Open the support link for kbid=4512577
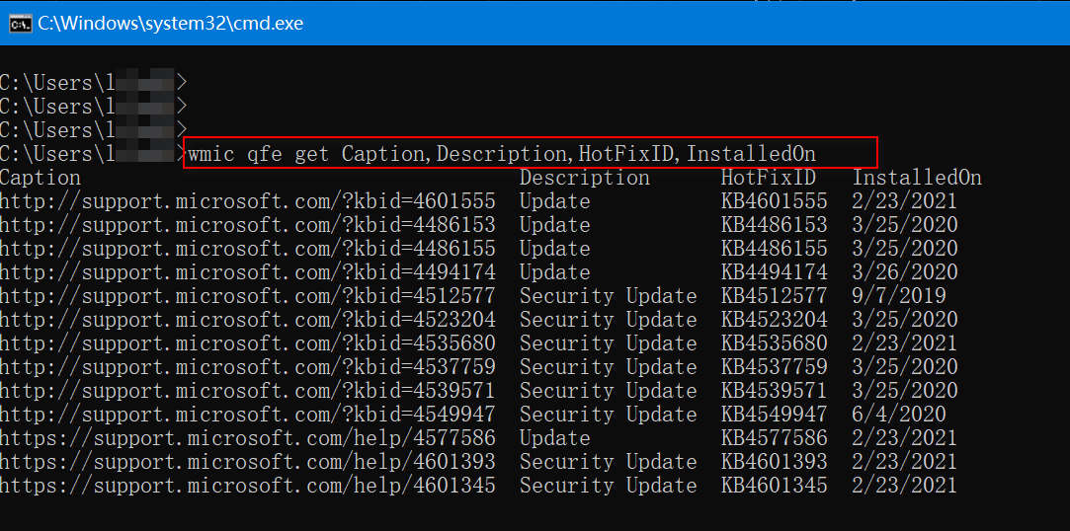Image resolution: width=1070 pixels, height=531 pixels. pyautogui.click(x=247, y=296)
